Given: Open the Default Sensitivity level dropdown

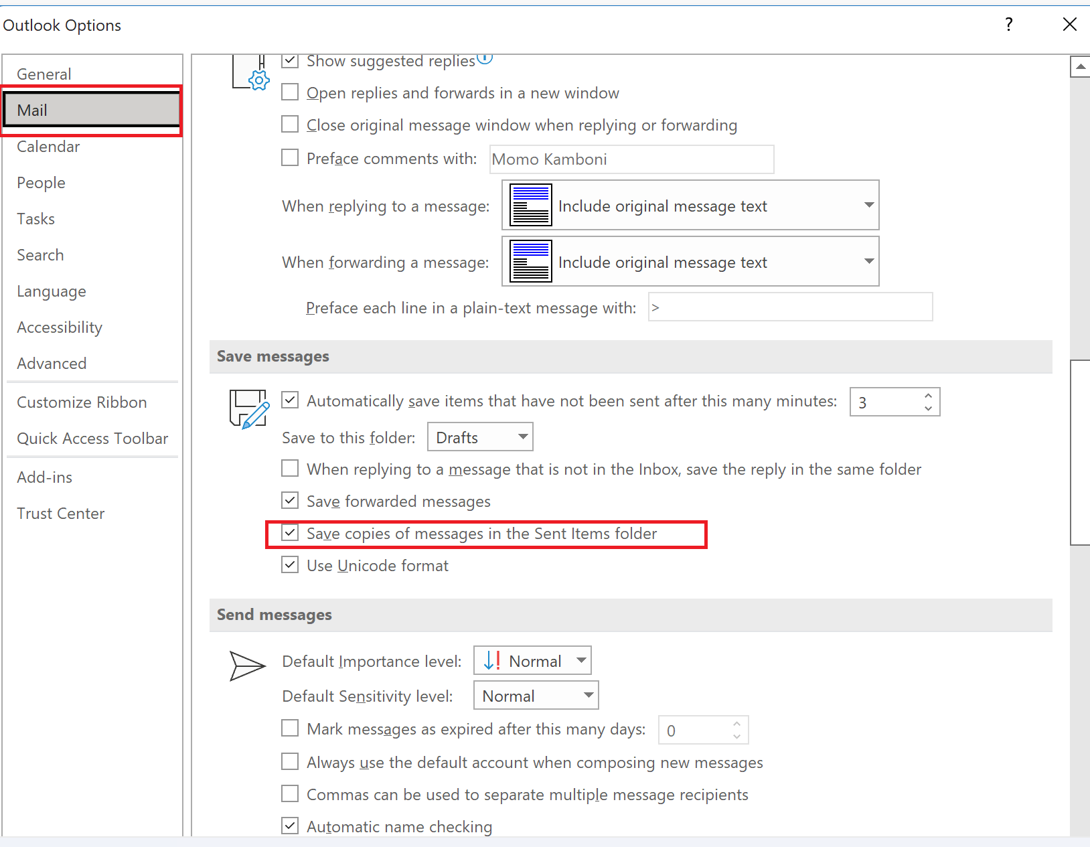Looking at the screenshot, I should 536,695.
